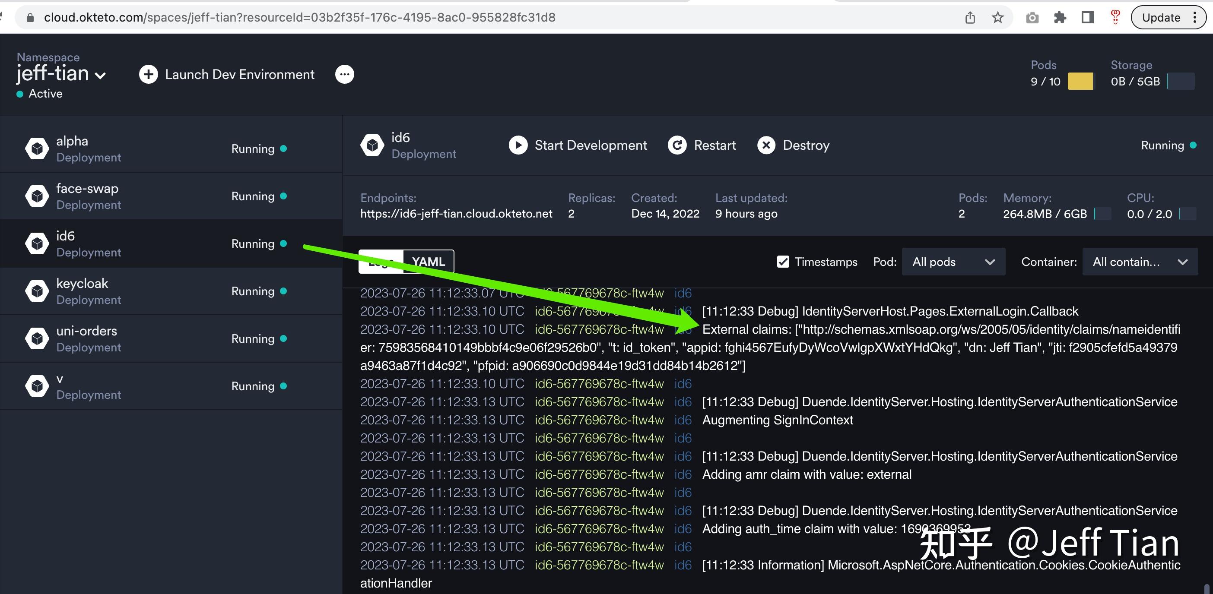Open the All pods dropdown

(953, 262)
